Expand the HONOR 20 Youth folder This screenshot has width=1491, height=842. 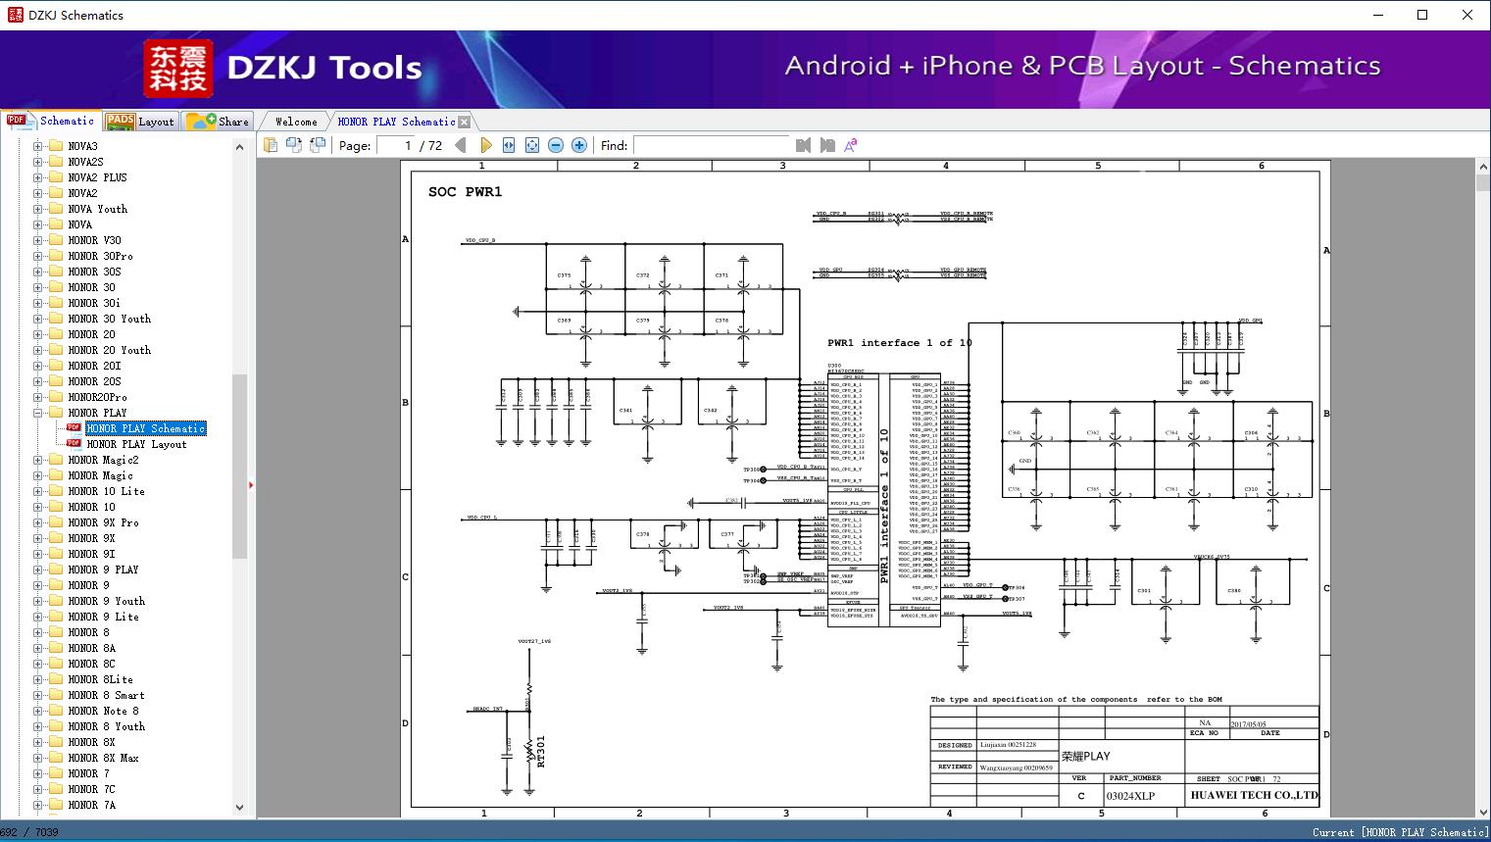click(38, 350)
